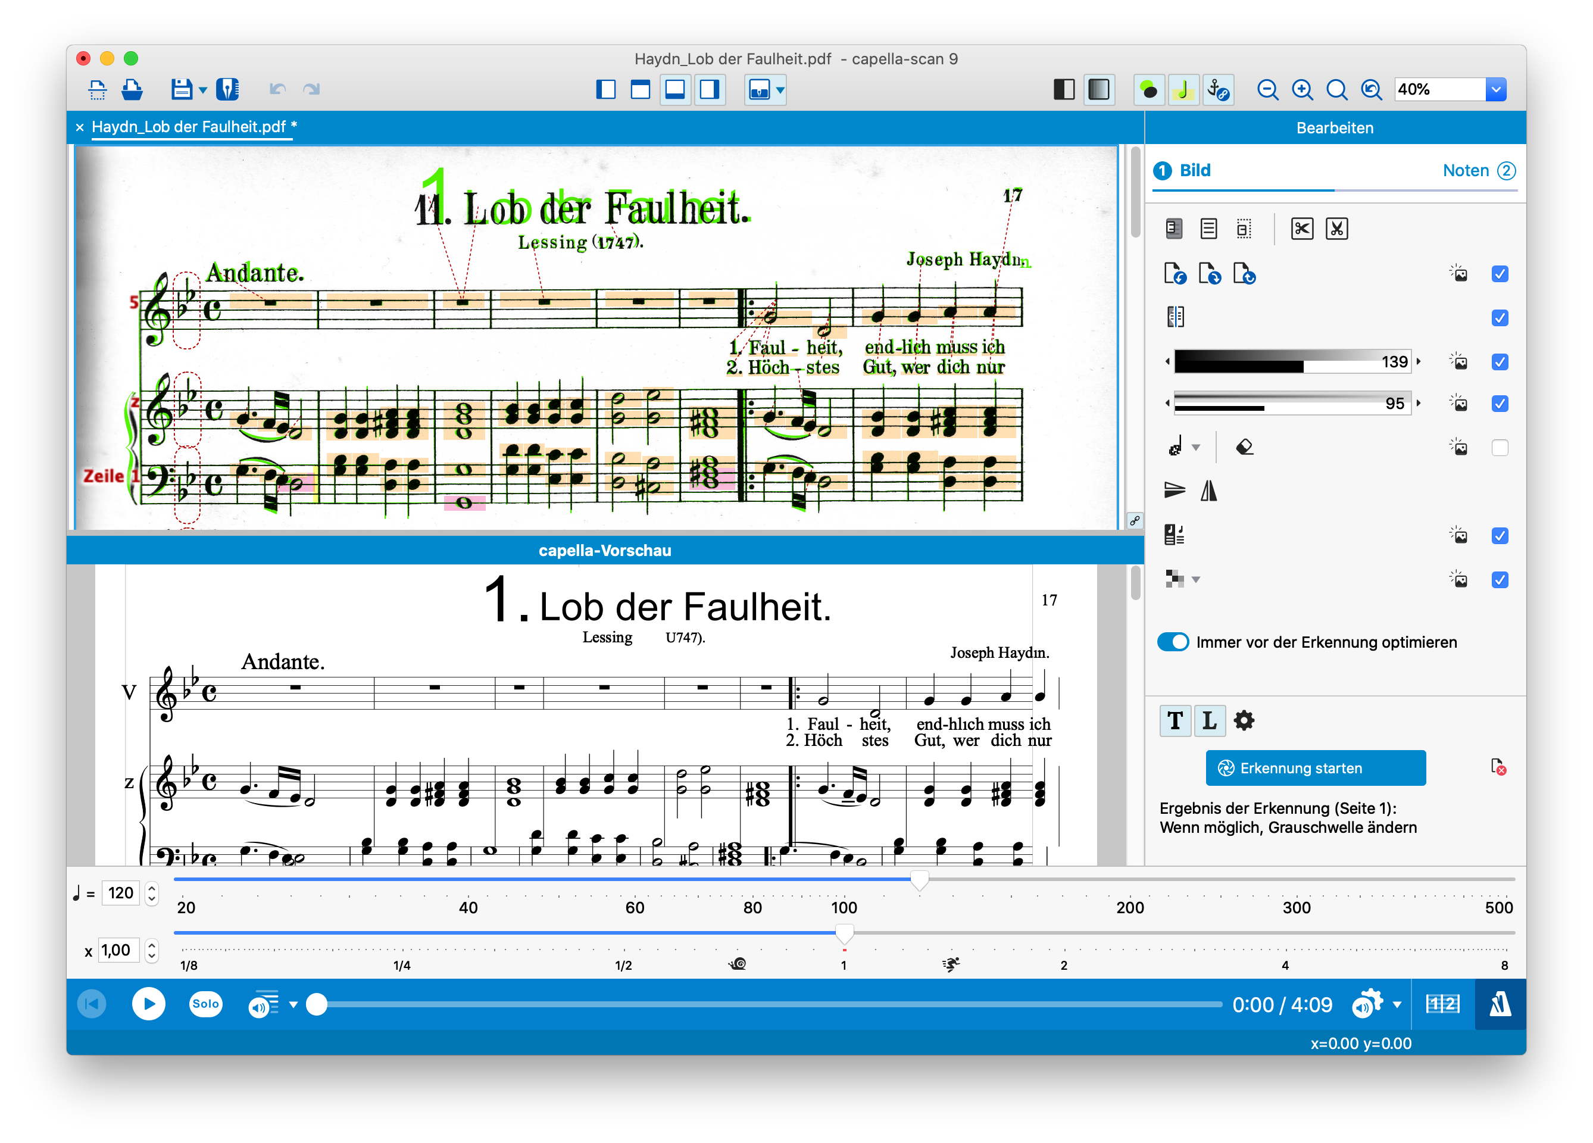The height and width of the screenshot is (1143, 1593).
Task: Click the plain magnifier zoom-fit icon
Action: 1336,90
